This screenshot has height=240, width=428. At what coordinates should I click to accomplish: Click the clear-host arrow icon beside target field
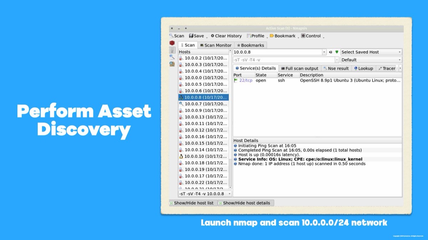(331, 52)
